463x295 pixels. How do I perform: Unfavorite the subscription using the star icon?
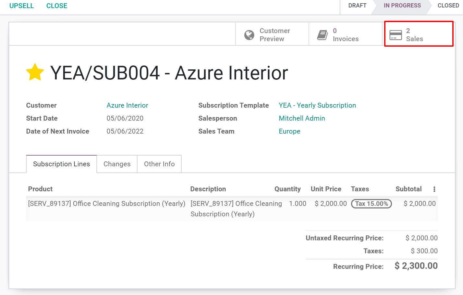35,72
